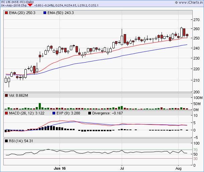
Task: Select the 'EXP (9): 3.288' label
Action: point(68,113)
